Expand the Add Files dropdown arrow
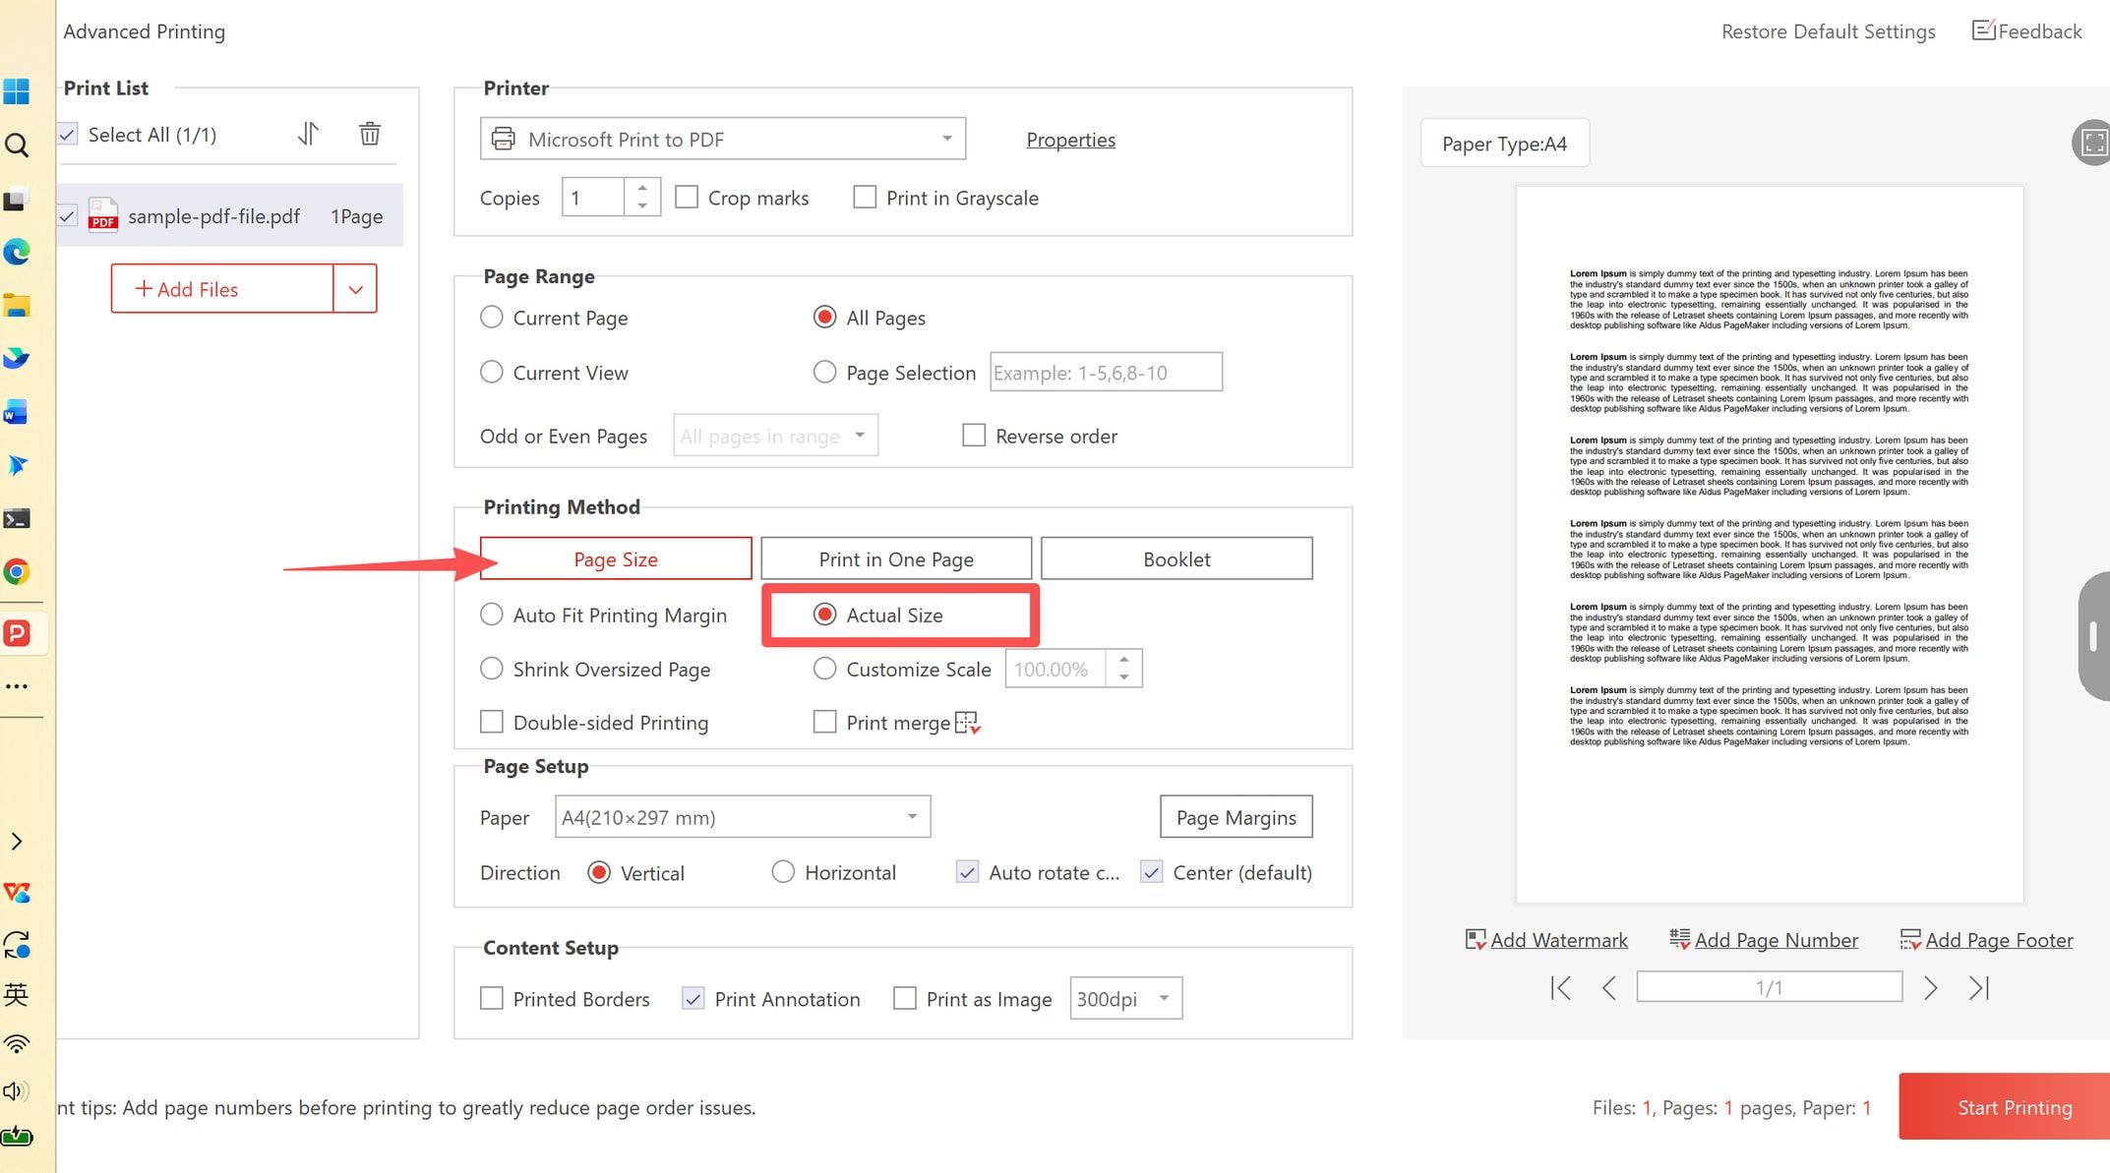Viewport: 2110px width, 1173px height. [355, 289]
